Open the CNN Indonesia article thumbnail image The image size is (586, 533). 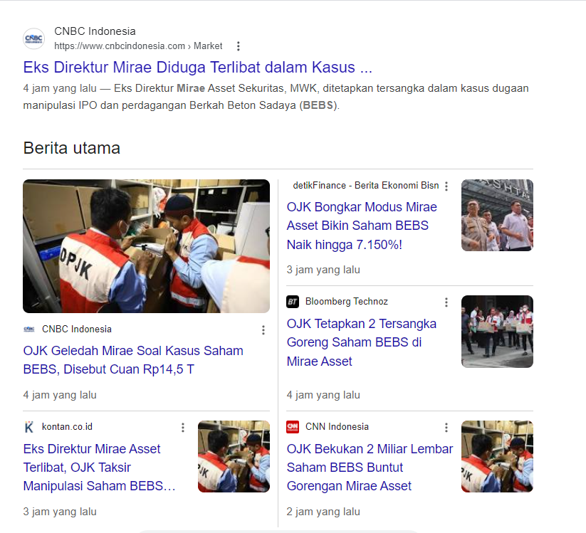coord(497,456)
